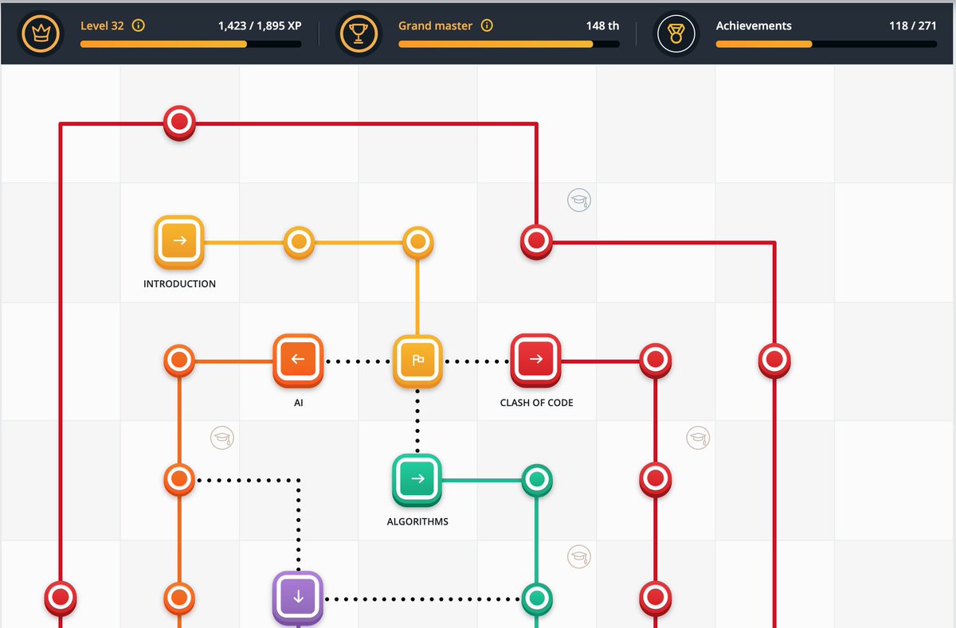Click the "118 / 271" achievements count

(x=913, y=25)
